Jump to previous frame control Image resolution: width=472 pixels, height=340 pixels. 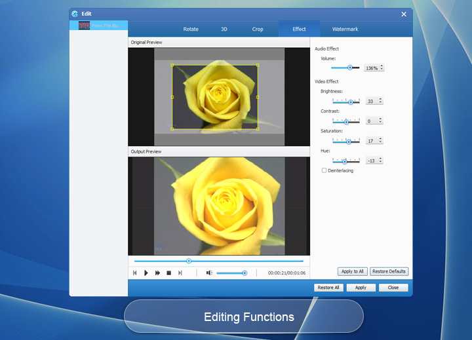pyautogui.click(x=135, y=273)
